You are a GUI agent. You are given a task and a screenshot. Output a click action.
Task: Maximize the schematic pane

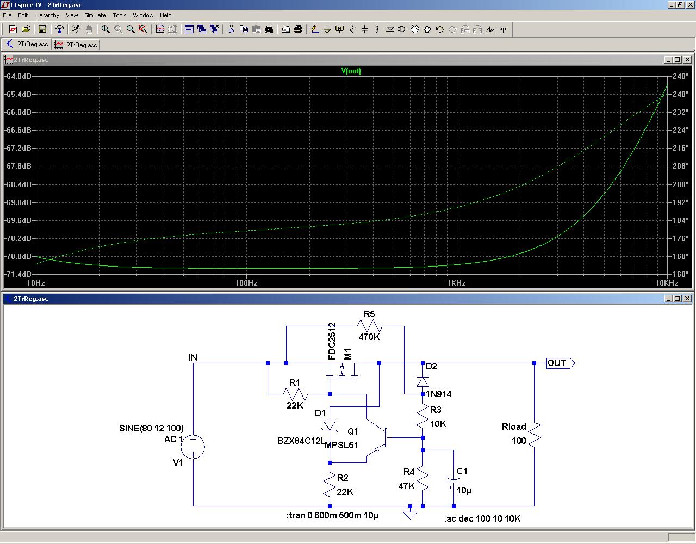(677, 299)
